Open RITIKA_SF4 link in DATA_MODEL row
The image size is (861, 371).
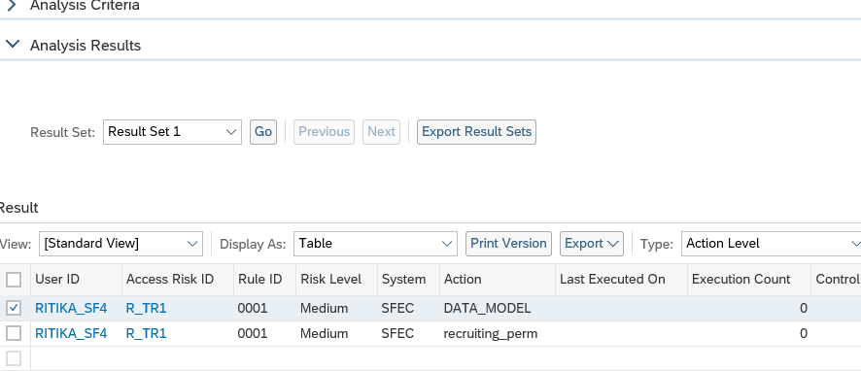point(71,309)
